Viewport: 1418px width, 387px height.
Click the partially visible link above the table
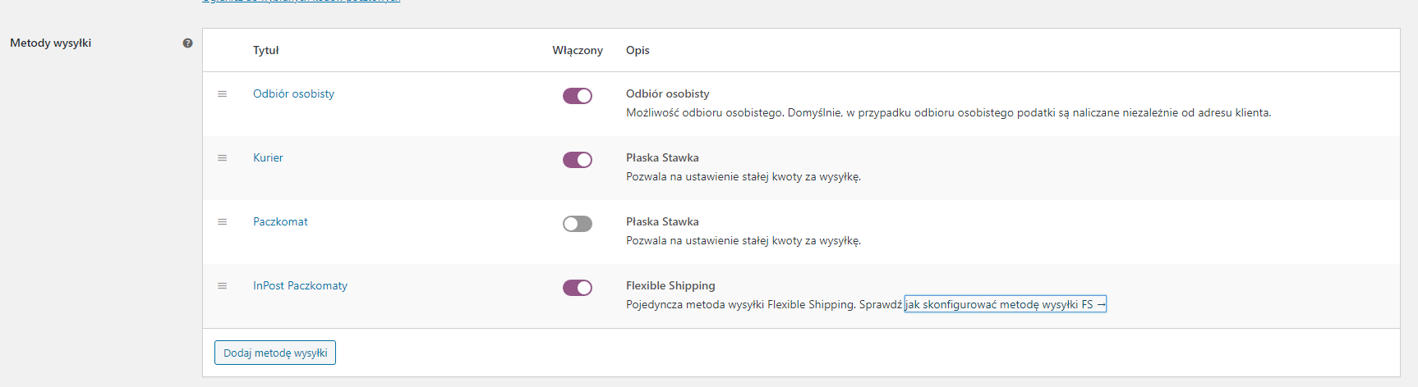tap(301, 2)
